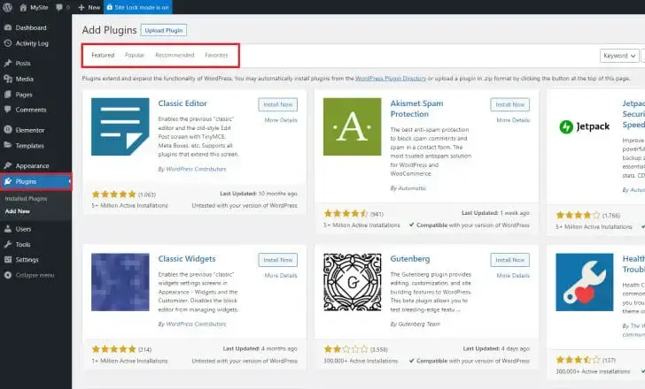Click the WordPress logo icon
Screen dimensions: 645x389
click(8, 7)
